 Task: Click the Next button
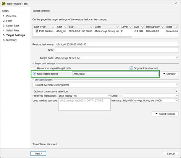pos(38,153)
